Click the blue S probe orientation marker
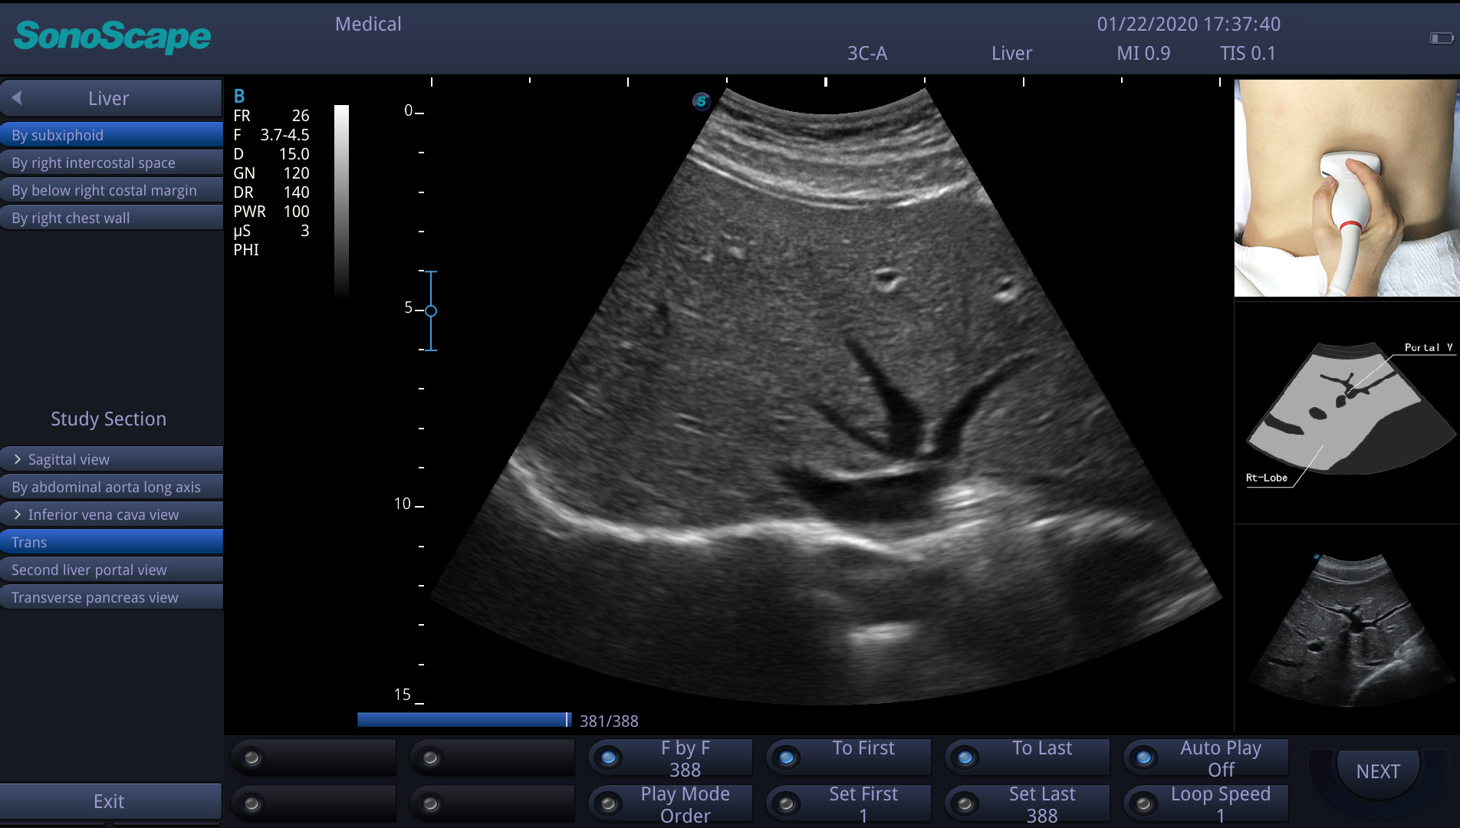The image size is (1460, 828). click(701, 101)
